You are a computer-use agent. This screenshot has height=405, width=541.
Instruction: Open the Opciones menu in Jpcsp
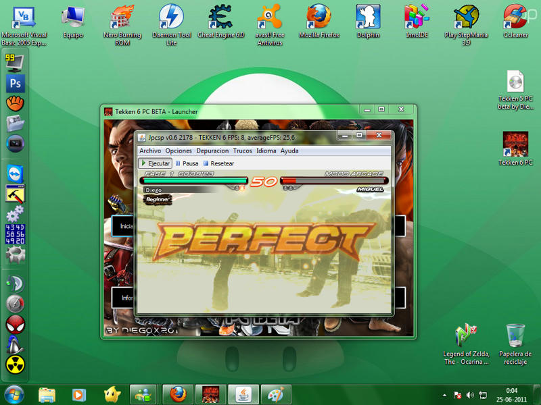(179, 151)
